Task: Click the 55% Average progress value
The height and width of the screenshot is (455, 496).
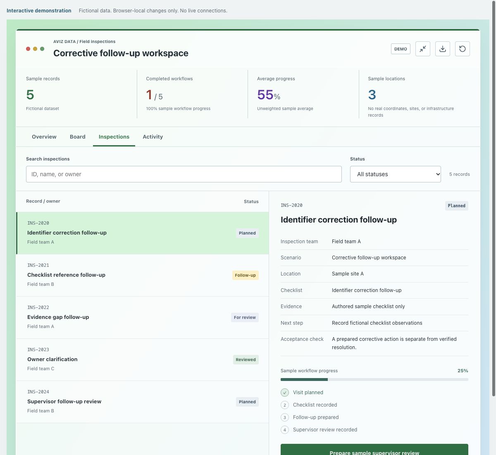Action: (269, 95)
